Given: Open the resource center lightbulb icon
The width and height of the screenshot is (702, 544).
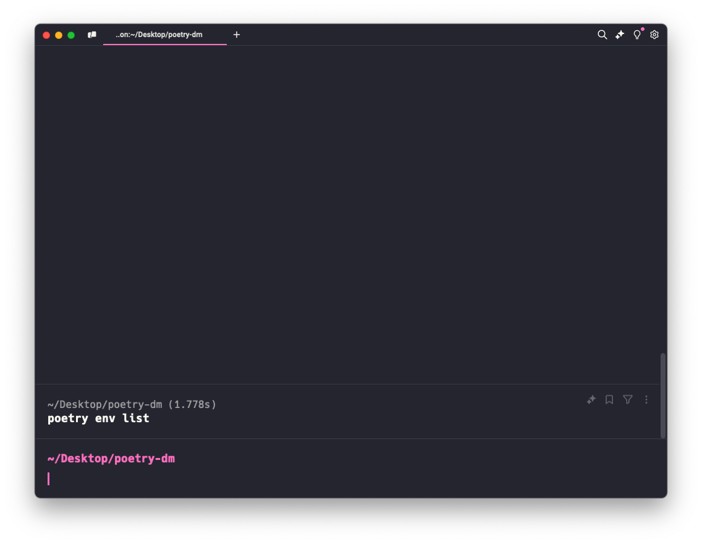Looking at the screenshot, I should coord(637,35).
